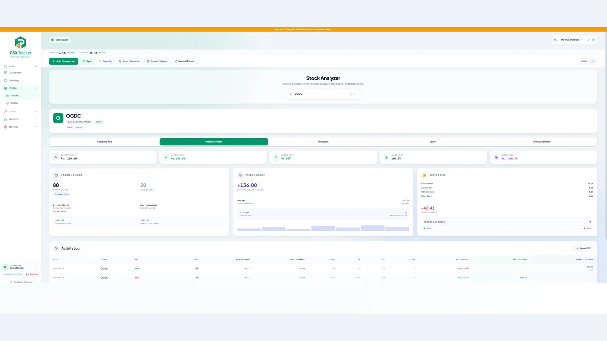The image size is (607, 341).
Task: Click the Scan Dividends button
Action: (x=129, y=61)
